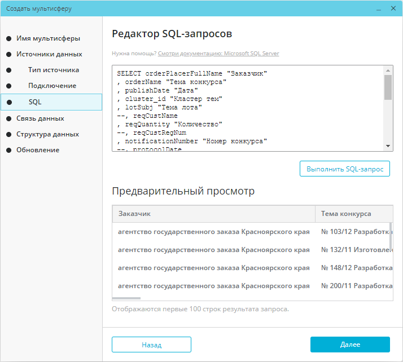Run query with Выполнить SQL-запрос button
The width and height of the screenshot is (403, 362).
345,169
